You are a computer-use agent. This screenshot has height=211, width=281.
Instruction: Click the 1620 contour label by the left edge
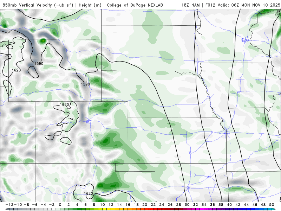[16, 70]
